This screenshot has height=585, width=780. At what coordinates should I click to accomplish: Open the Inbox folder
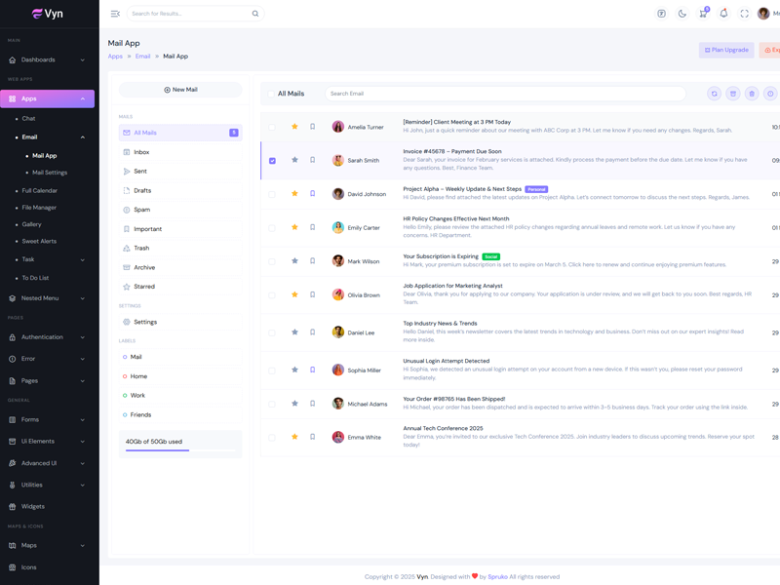pyautogui.click(x=141, y=152)
